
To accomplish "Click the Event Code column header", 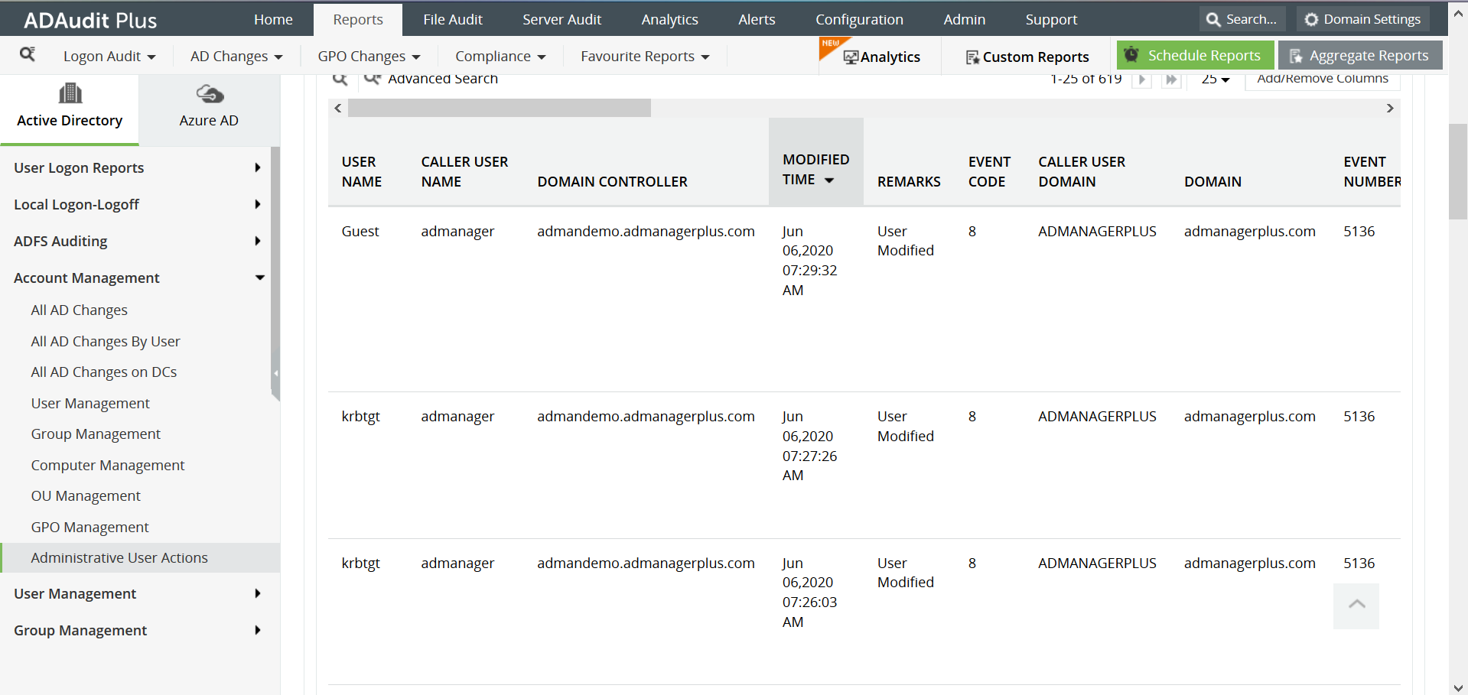I will 989,172.
